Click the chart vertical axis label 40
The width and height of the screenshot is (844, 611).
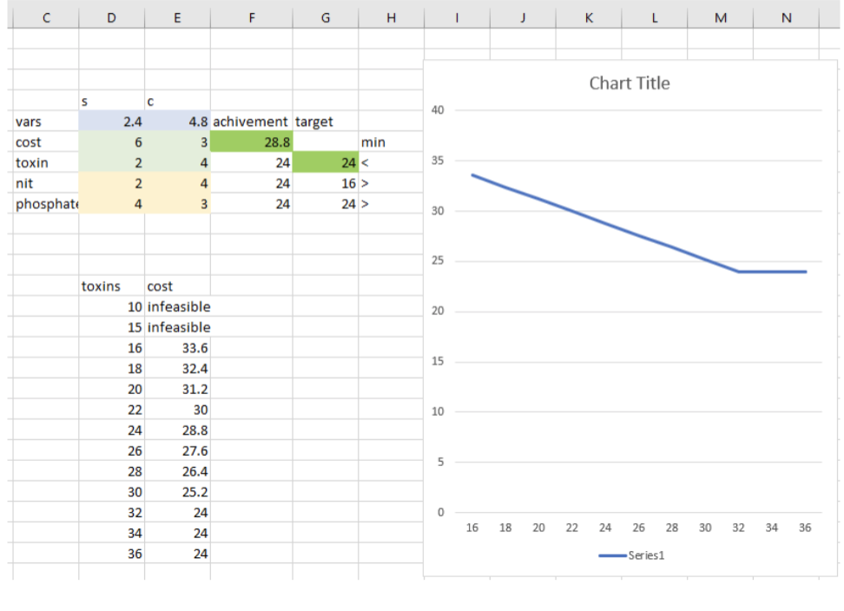[438, 110]
